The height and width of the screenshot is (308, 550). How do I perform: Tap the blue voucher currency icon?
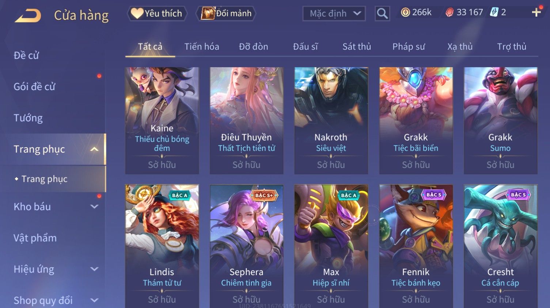494,12
